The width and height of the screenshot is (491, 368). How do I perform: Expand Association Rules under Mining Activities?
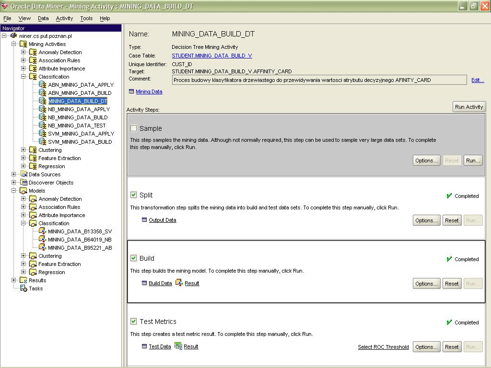(23, 60)
